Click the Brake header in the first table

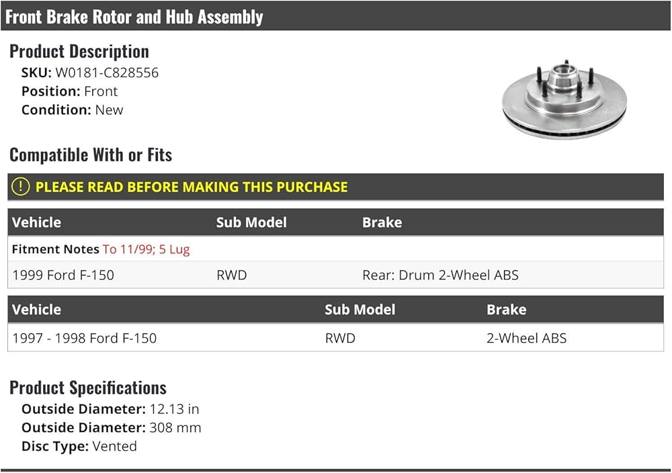pos(382,222)
